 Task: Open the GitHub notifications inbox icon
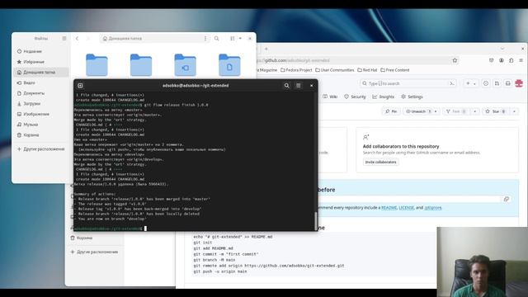(508, 83)
